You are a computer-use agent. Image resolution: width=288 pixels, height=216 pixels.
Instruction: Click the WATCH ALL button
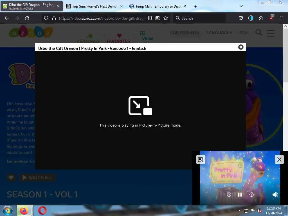pyautogui.click(x=37, y=178)
